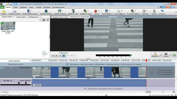Click the fade curve icon on first clip
177x99 pixels.
[34, 68]
